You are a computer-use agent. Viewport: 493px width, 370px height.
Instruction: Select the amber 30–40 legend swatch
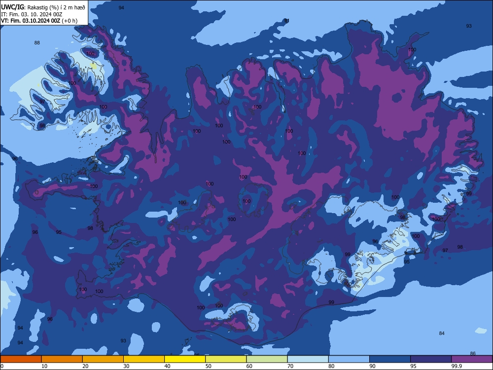(144, 359)
